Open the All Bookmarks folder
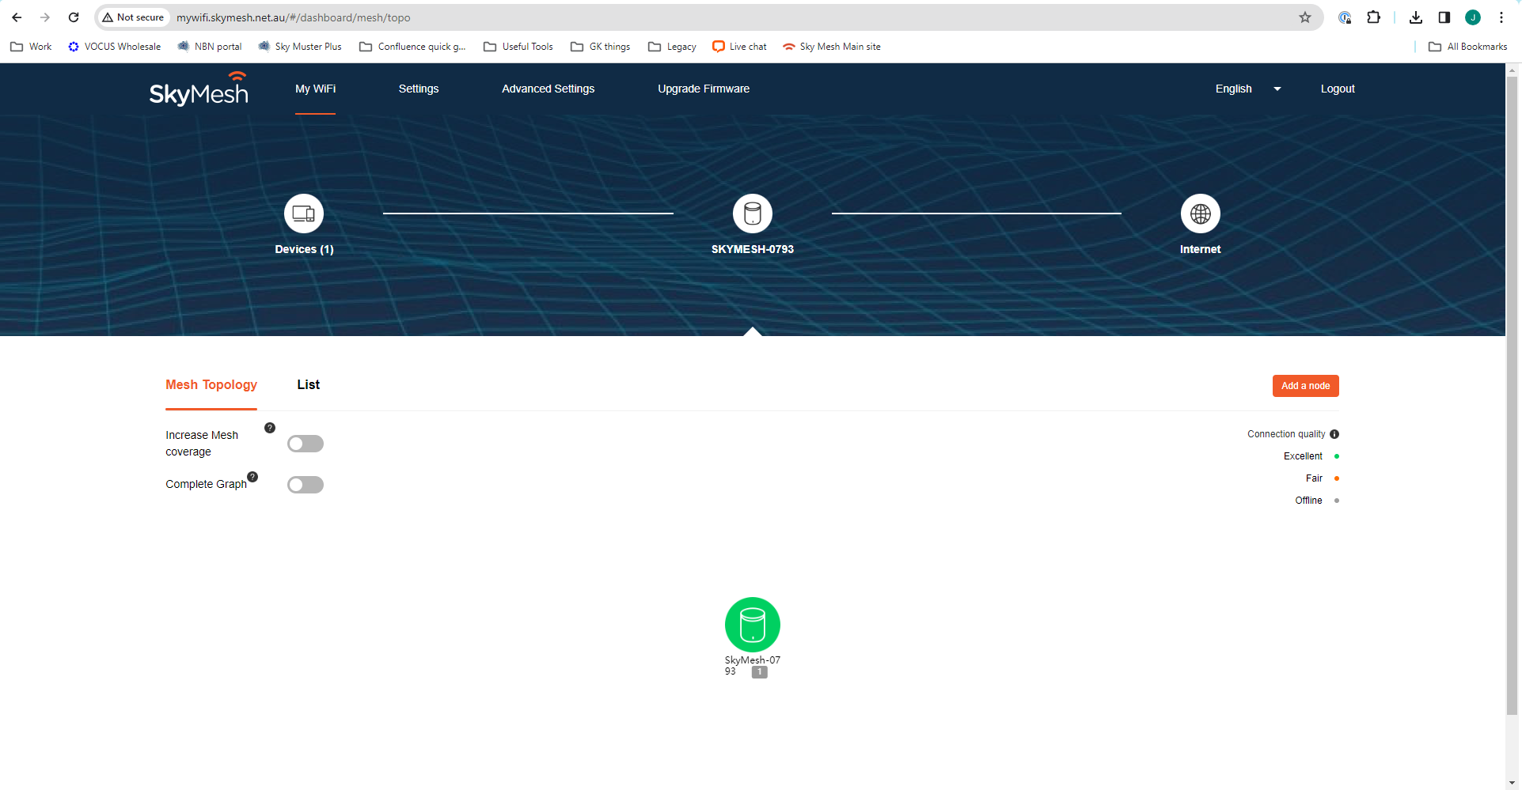 click(1467, 47)
